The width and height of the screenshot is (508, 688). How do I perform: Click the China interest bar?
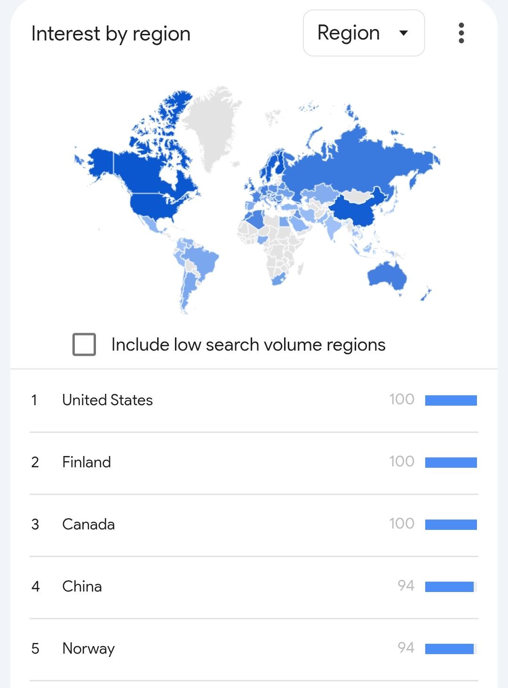[449, 587]
